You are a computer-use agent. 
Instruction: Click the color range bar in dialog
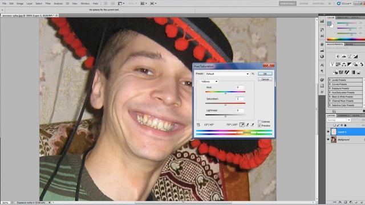(x=234, y=133)
